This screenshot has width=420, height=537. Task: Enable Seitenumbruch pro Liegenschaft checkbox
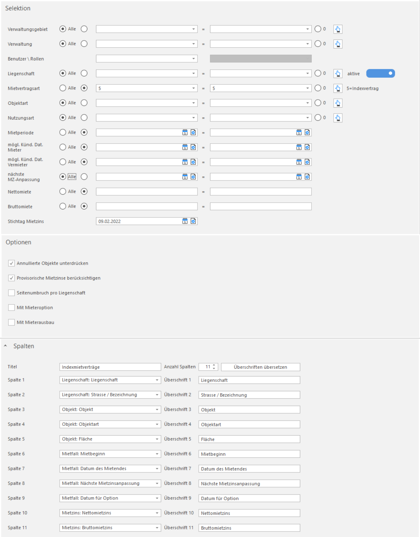12,293
